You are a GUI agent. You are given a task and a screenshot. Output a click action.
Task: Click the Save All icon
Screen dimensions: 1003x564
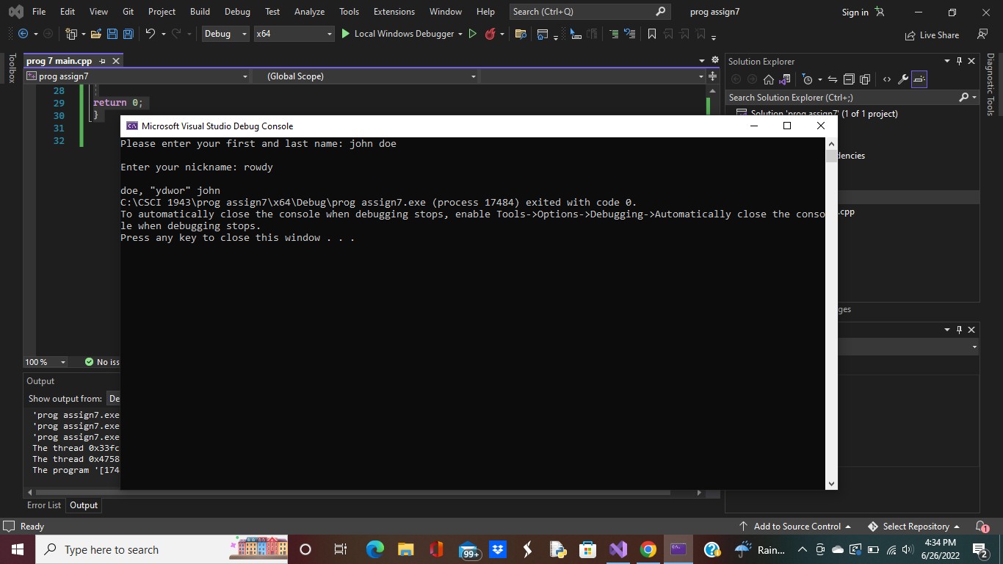pyautogui.click(x=128, y=34)
